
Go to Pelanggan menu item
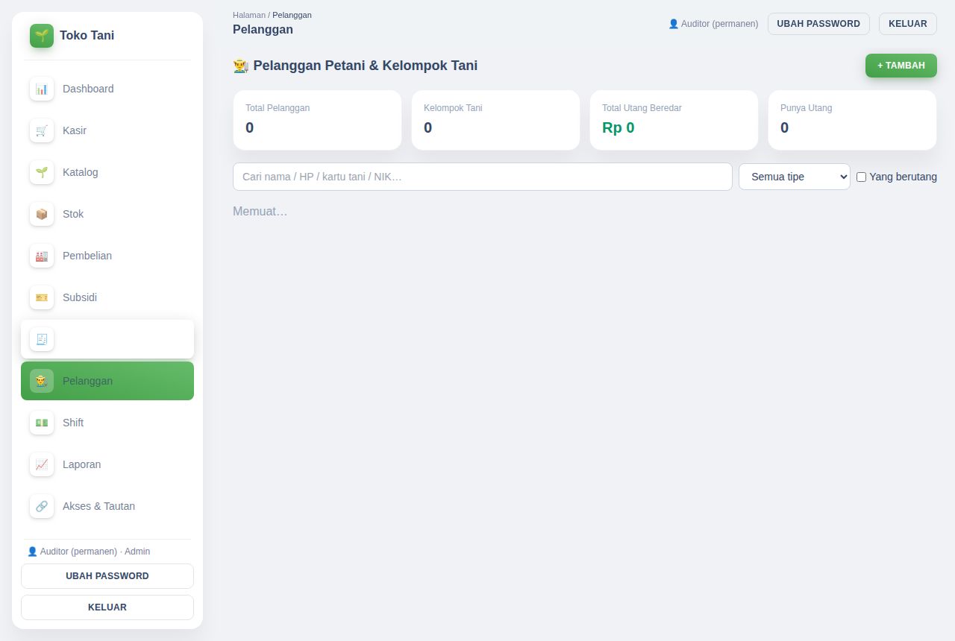(x=107, y=381)
